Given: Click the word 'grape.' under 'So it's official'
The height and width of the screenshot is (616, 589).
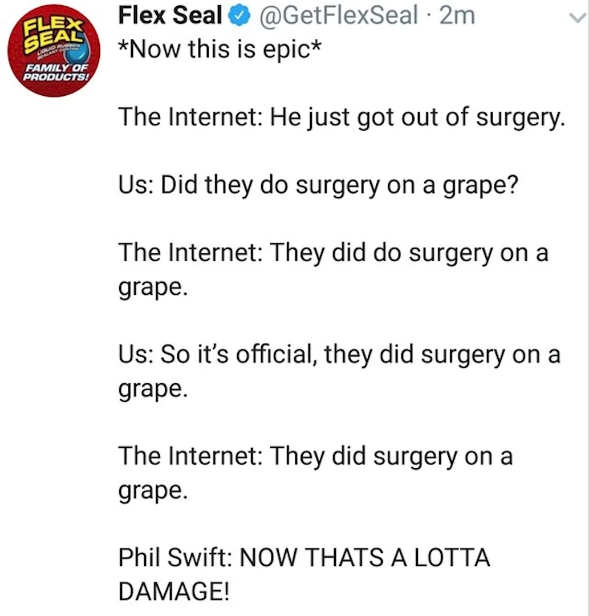Looking at the screenshot, I should point(152,390).
